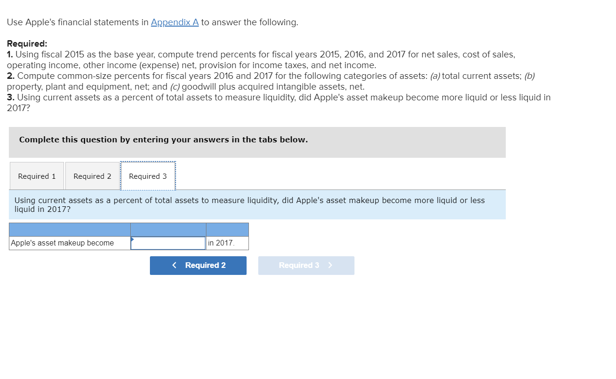Click the rightmost blue table header cell
The image size is (616, 379).
coord(227,229)
